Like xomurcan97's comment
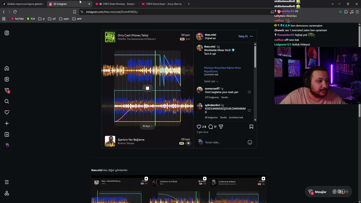The height and width of the screenshot is (203, 361). click(249, 92)
